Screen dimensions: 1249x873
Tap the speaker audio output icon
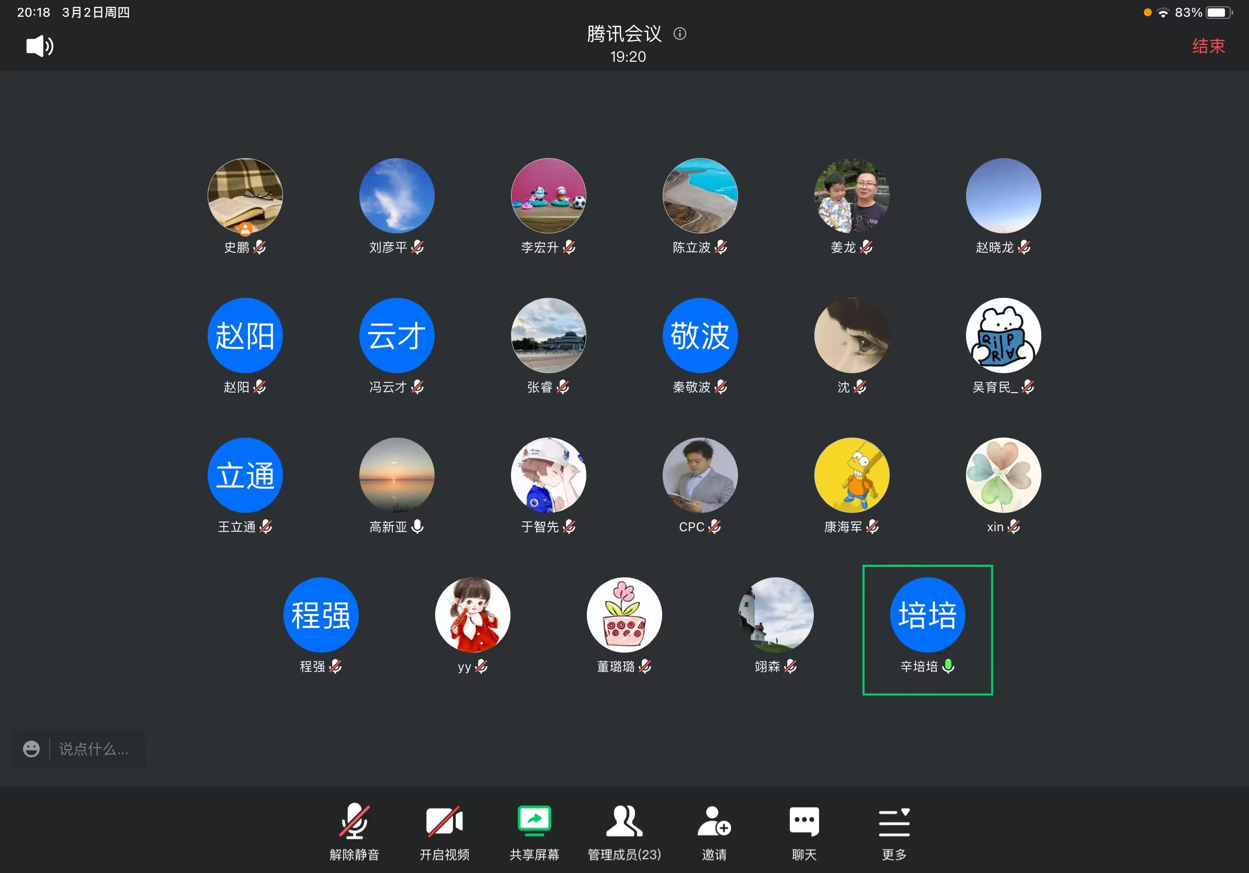[x=40, y=46]
